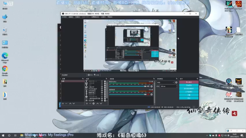Open 帮助(H) menu in OBS
Image resolution: width=246 pixels, height=138 pixels.
(x=110, y=17)
